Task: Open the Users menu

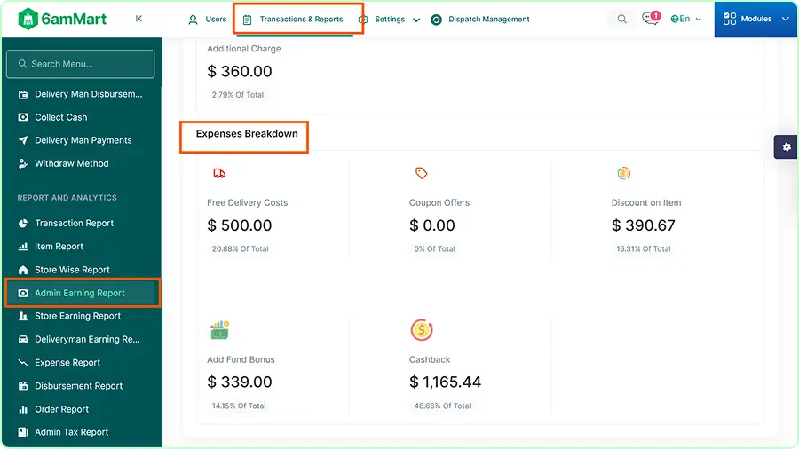Action: click(x=208, y=20)
